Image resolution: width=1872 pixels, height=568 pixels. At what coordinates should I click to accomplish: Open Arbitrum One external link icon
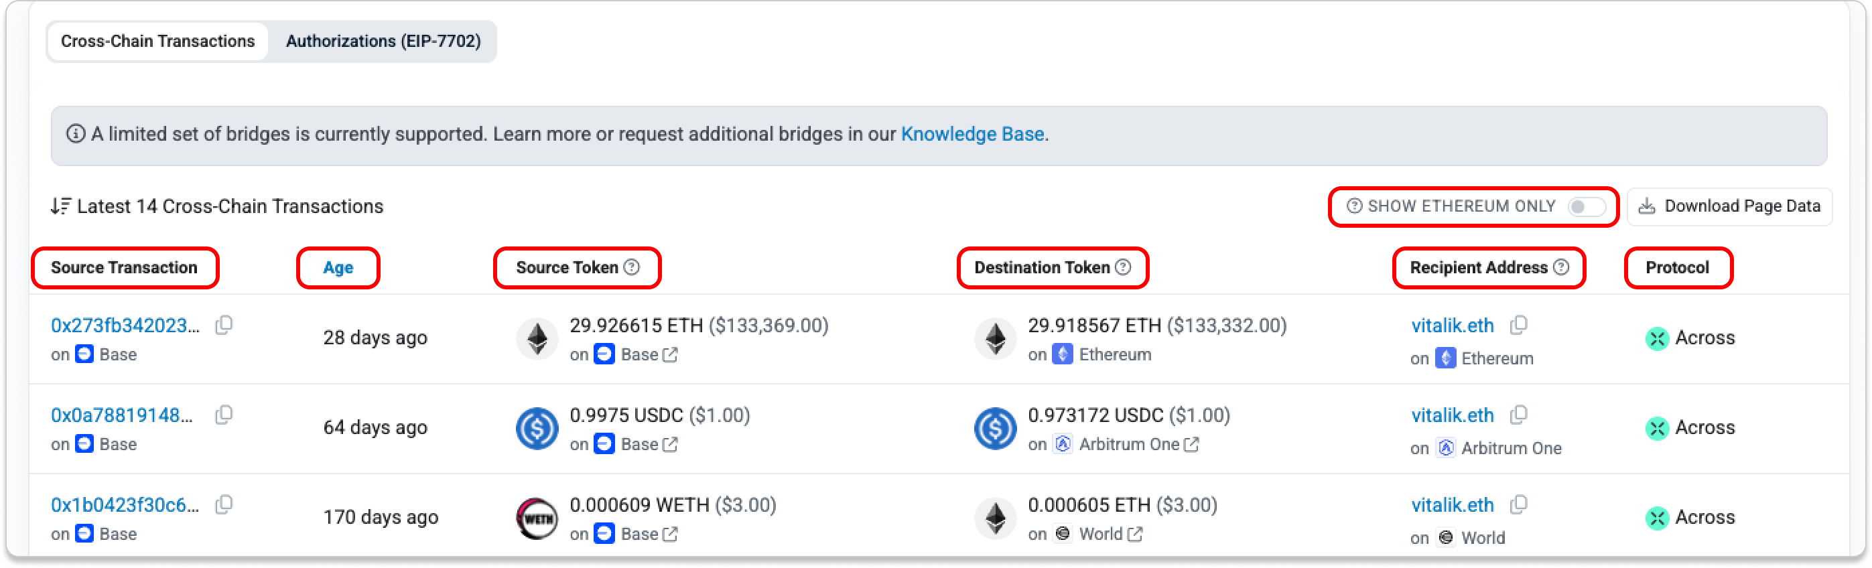point(1191,444)
